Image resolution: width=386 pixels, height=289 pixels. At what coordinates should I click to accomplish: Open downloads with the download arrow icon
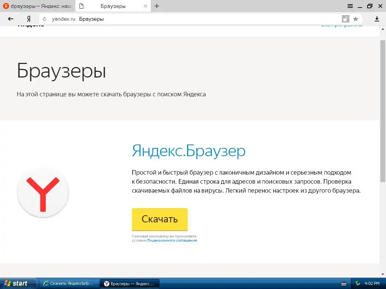click(377, 19)
